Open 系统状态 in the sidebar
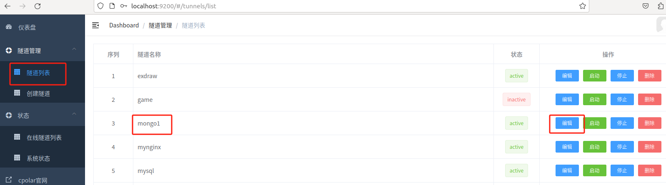Screen dimensions: 666x185 38,158
